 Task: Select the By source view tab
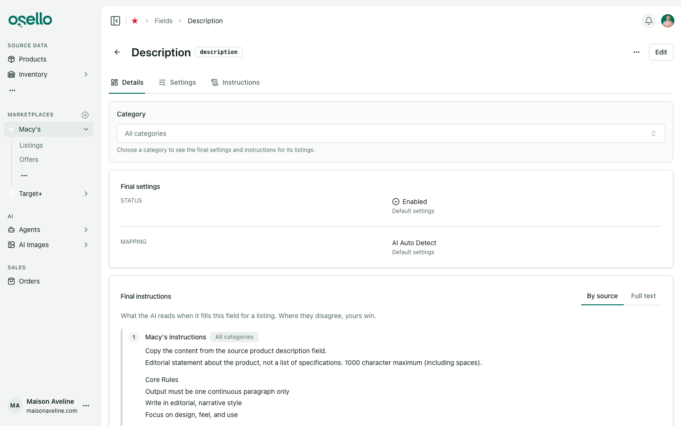[602, 296]
